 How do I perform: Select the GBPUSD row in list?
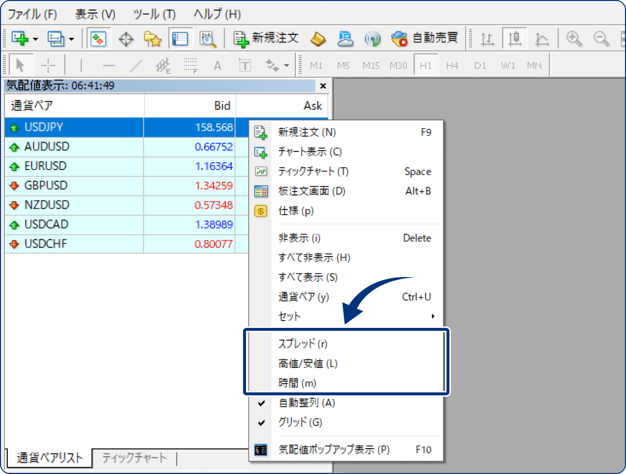[73, 186]
